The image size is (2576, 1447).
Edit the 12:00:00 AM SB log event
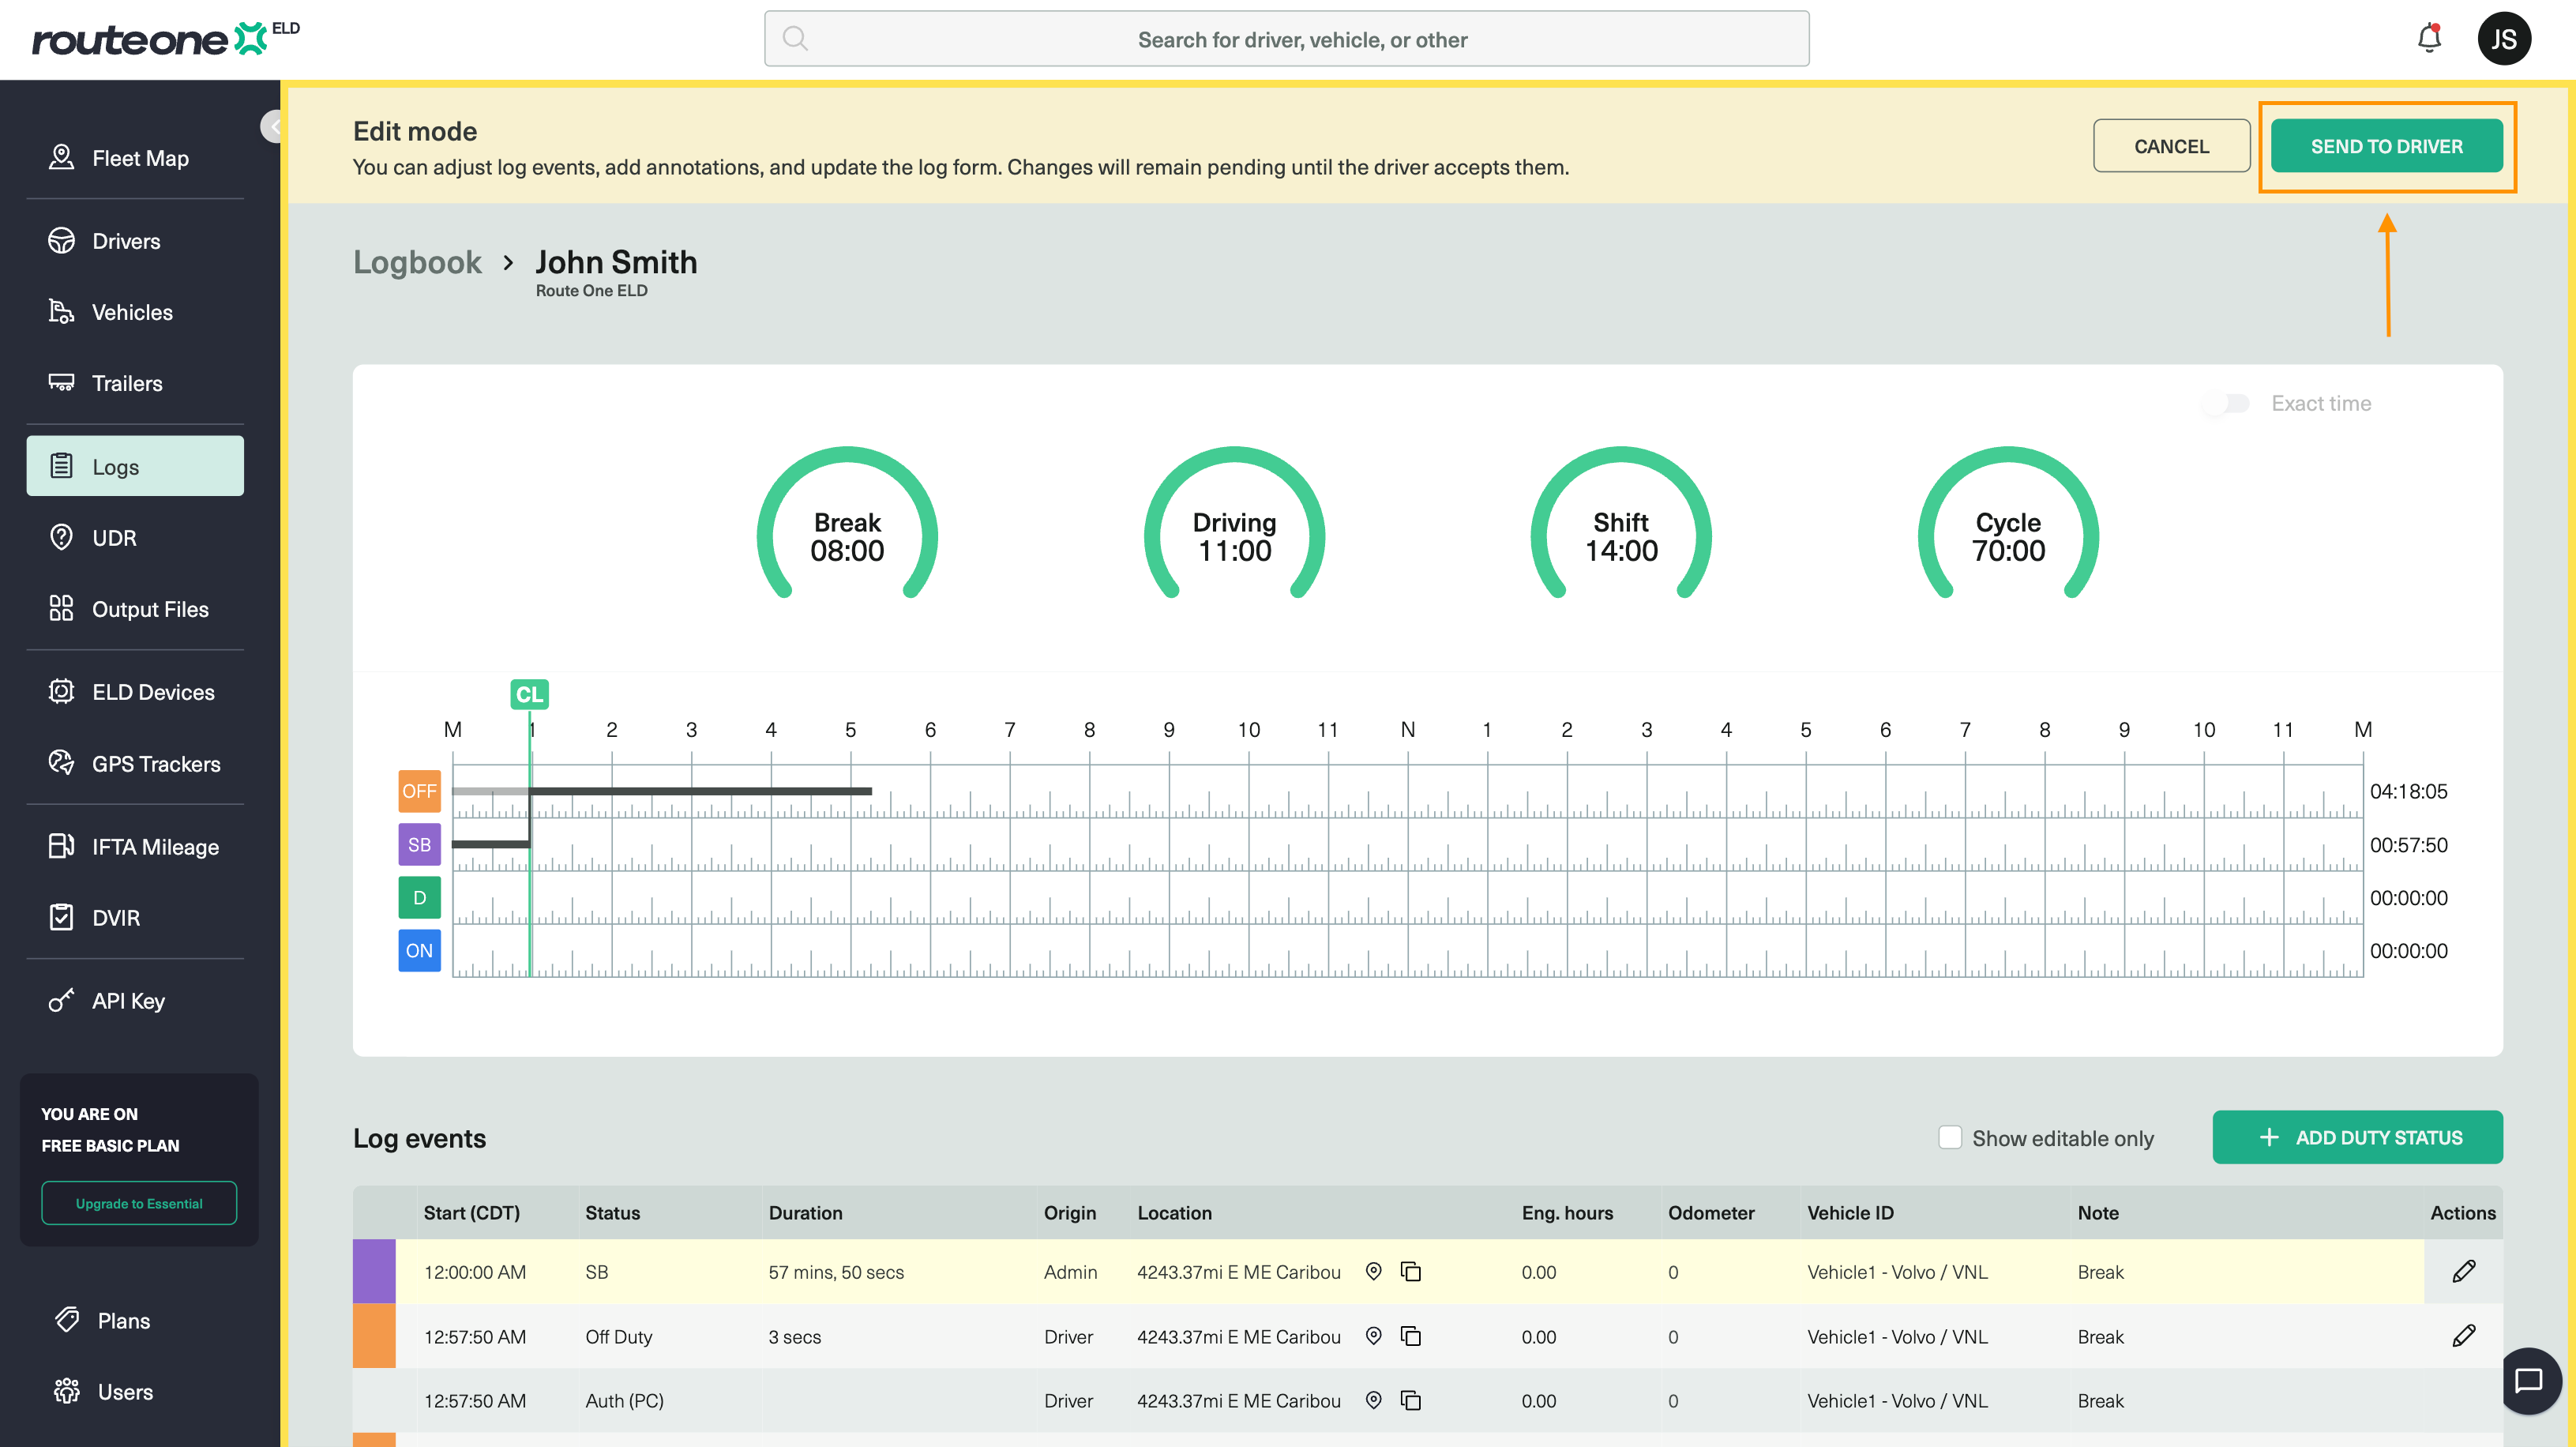(2463, 1271)
